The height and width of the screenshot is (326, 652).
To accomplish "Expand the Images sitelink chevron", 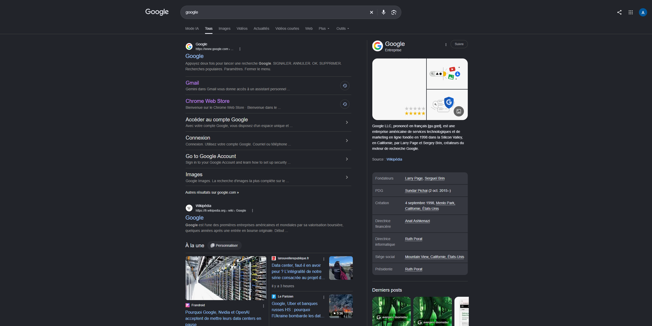I will click(x=347, y=177).
